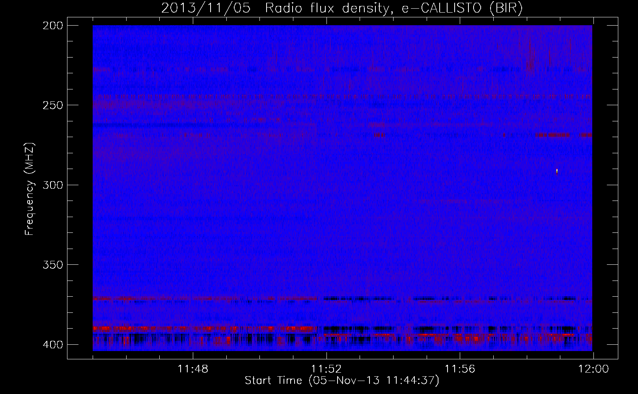The height and width of the screenshot is (394, 638).
Task: Click the bright white spike near 290 MHz
Action: click(557, 171)
